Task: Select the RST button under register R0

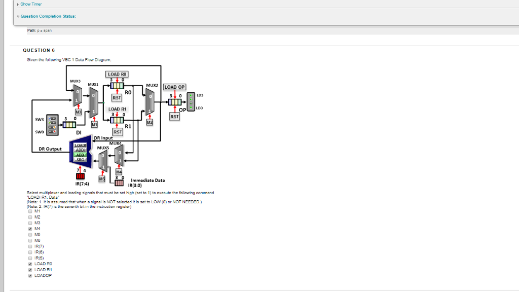Action: pos(117,98)
